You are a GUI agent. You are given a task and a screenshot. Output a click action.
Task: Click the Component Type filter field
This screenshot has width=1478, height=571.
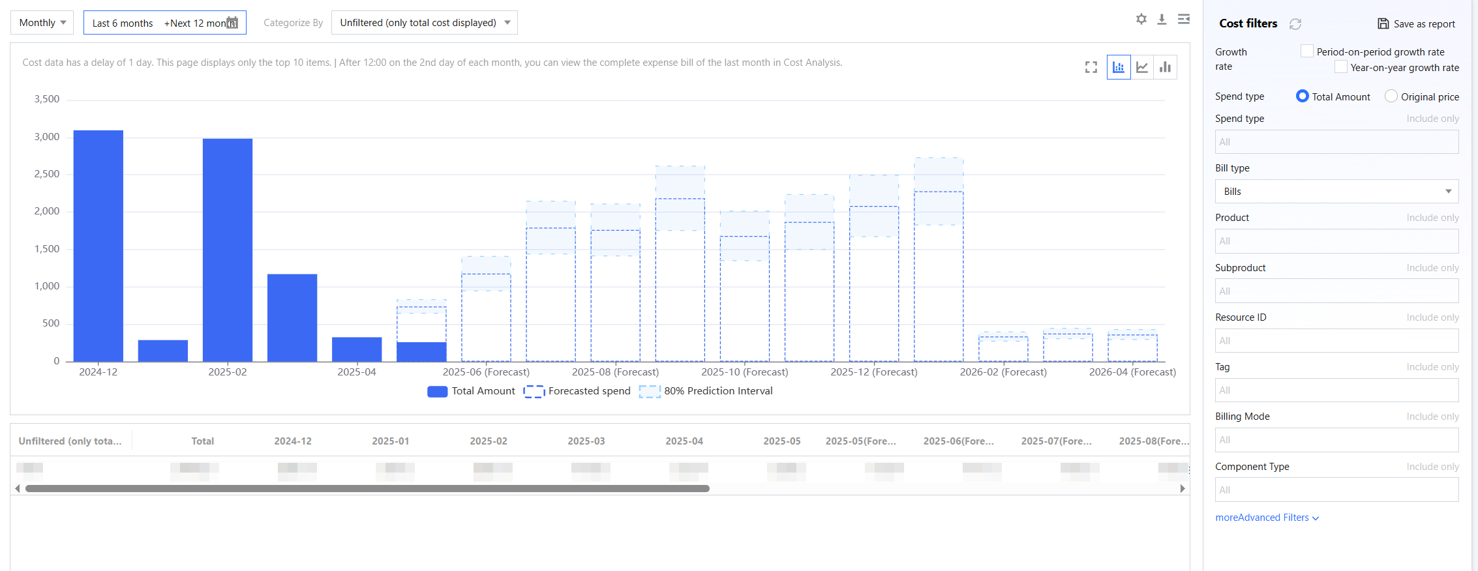[x=1336, y=490]
